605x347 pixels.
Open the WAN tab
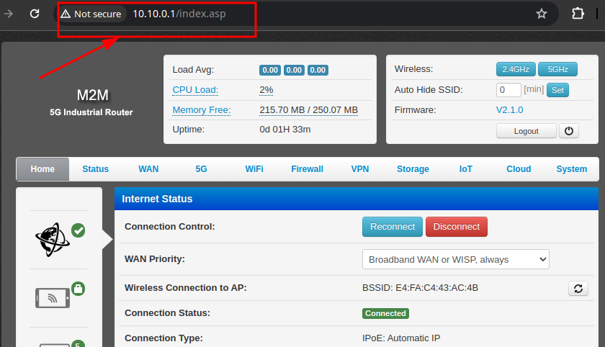[148, 169]
